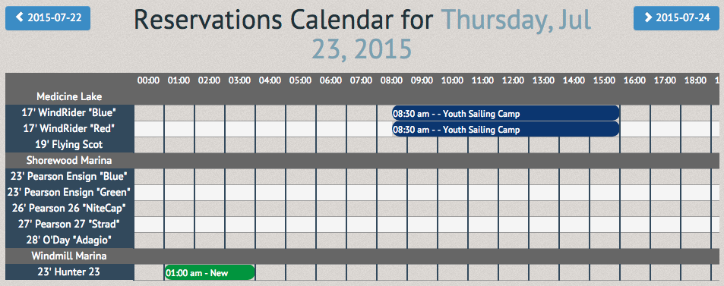Open the WindRider "Red" Youth Sailing Camp reservation
This screenshot has height=286, width=724.
point(506,130)
